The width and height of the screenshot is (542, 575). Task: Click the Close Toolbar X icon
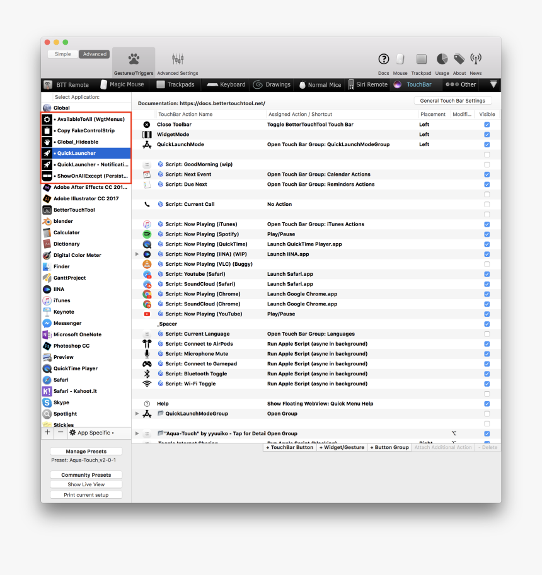pos(147,125)
